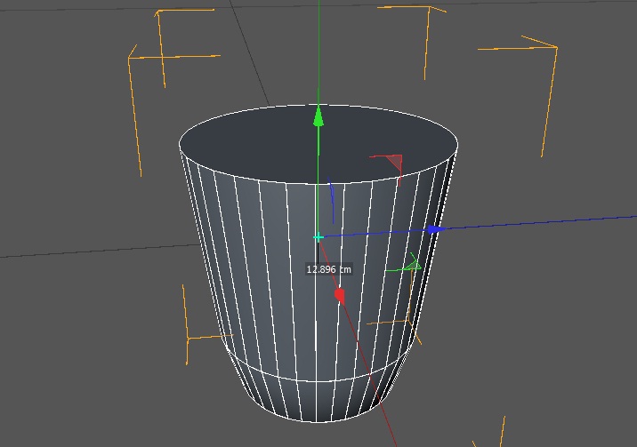The width and height of the screenshot is (637, 447).
Task: Click the 12.896 cm measurement label
Action: 329,269
